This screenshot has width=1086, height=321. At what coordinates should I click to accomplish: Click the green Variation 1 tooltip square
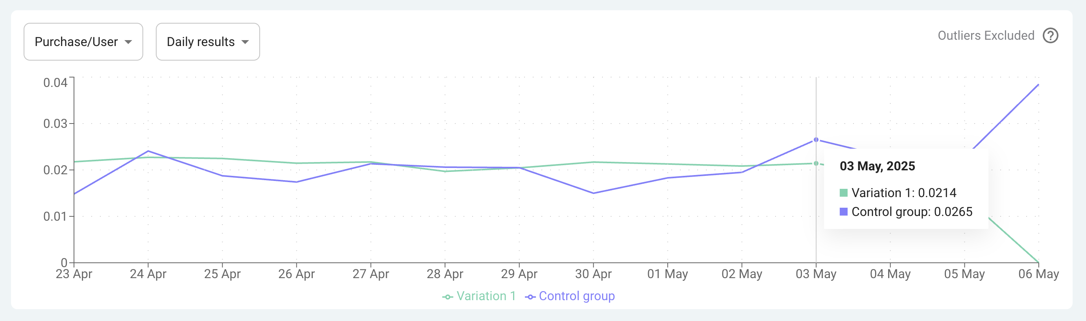[843, 193]
